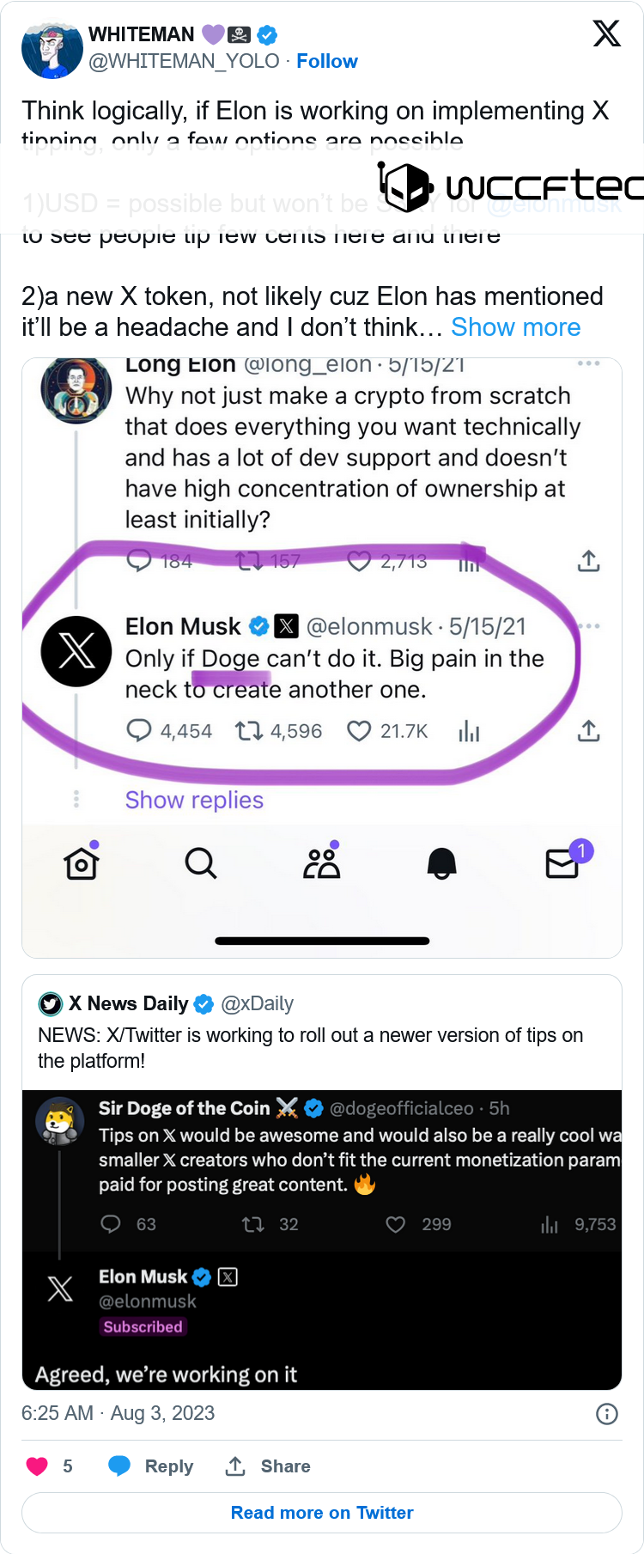Open the home icon in screenshot
This screenshot has height=1554, width=644.
(82, 862)
